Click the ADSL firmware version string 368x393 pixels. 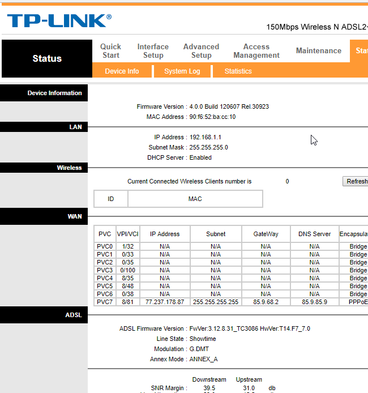point(250,328)
